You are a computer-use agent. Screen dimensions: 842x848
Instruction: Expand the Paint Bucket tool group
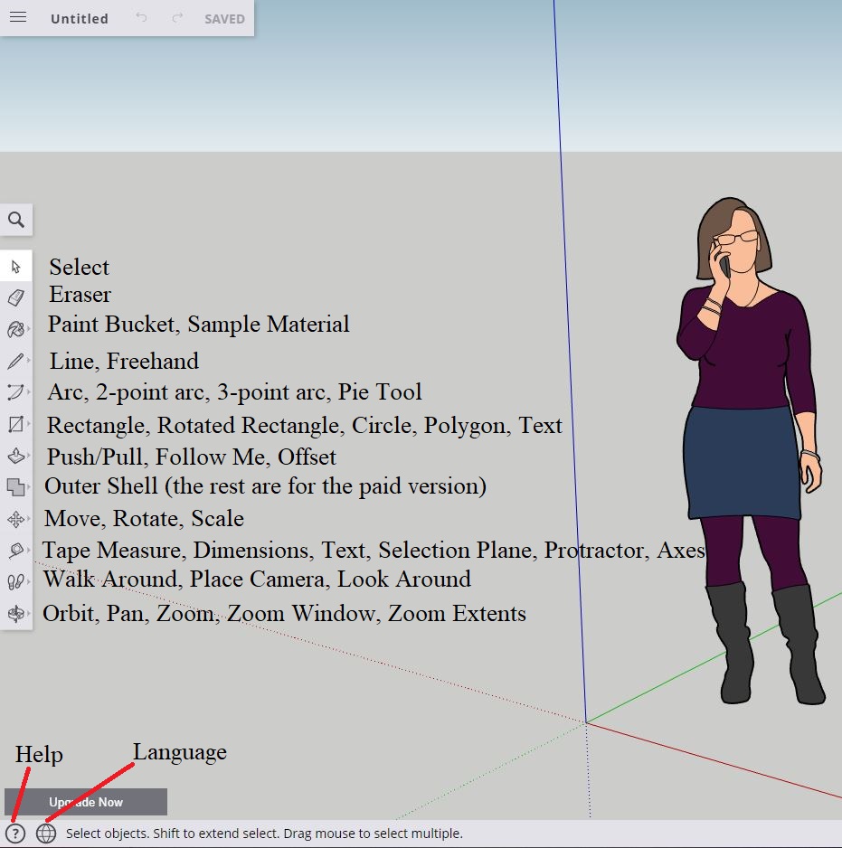[16, 329]
